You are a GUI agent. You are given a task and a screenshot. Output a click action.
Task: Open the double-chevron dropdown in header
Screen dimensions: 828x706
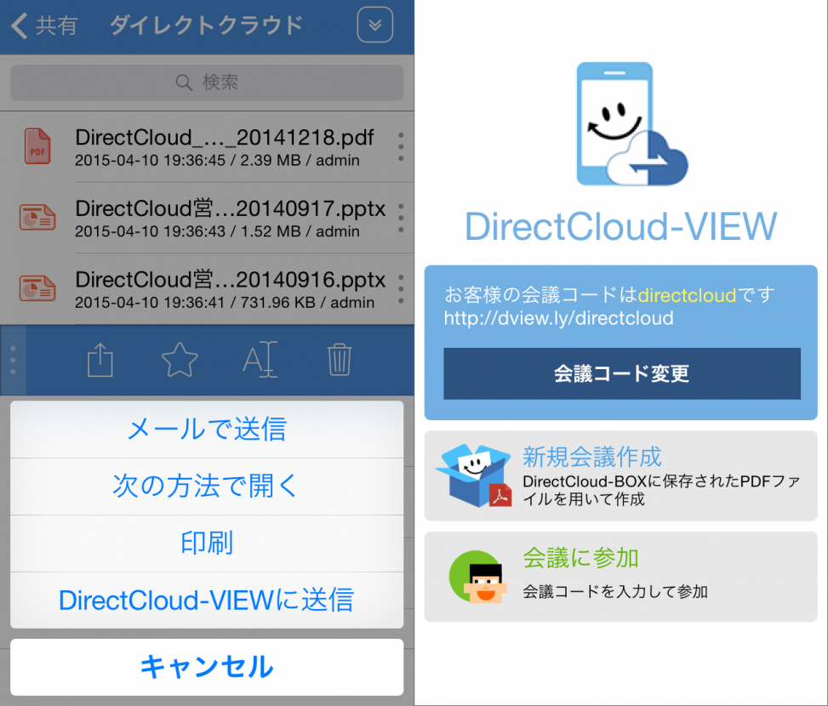(375, 25)
